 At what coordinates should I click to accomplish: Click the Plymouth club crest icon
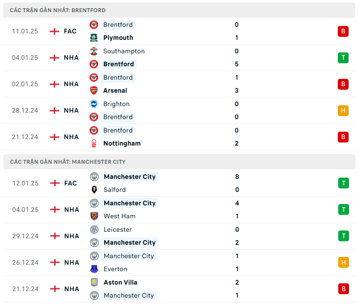94,38
